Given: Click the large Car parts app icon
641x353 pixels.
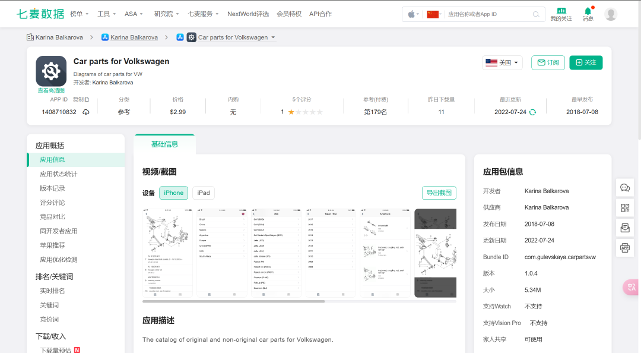Looking at the screenshot, I should click(51, 71).
